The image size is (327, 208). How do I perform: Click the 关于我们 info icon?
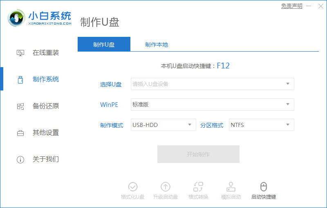20,160
